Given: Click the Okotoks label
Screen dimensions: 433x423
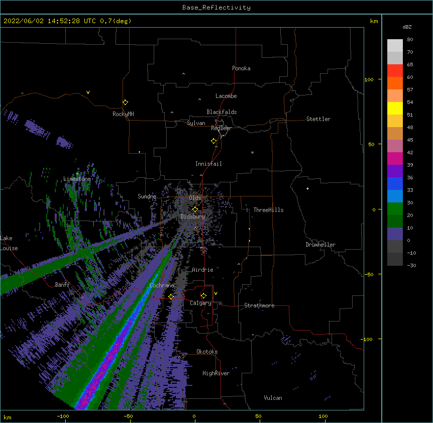Looking at the screenshot, I should point(207,352).
